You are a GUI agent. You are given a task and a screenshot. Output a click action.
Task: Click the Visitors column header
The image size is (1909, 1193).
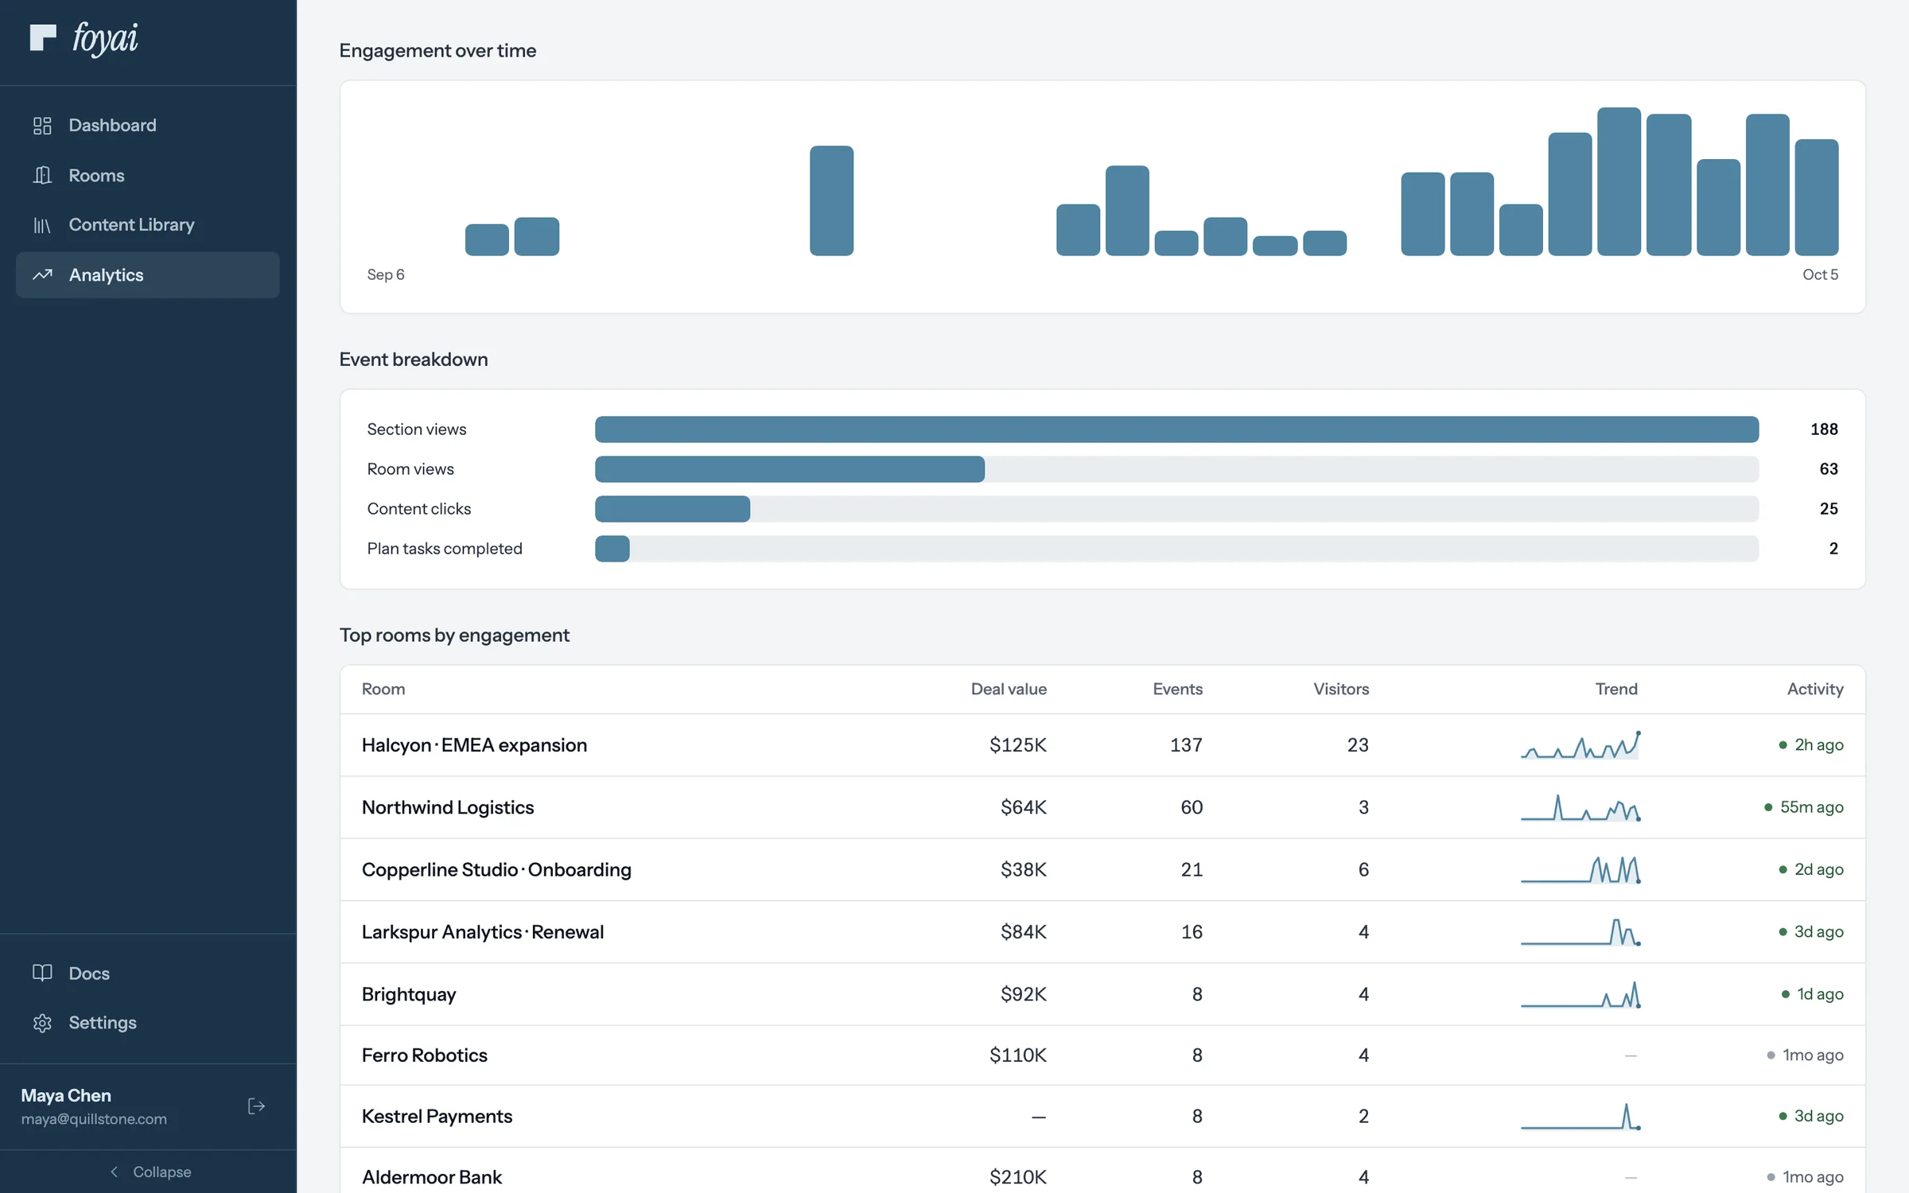tap(1341, 690)
